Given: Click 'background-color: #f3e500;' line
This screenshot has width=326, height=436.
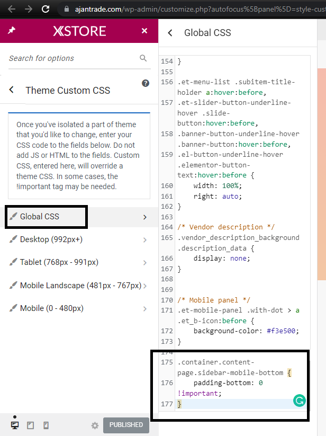Looking at the screenshot, I should click(246, 331).
